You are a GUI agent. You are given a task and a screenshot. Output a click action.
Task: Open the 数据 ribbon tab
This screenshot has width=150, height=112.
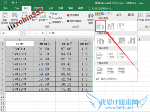pyautogui.click(x=61, y=8)
